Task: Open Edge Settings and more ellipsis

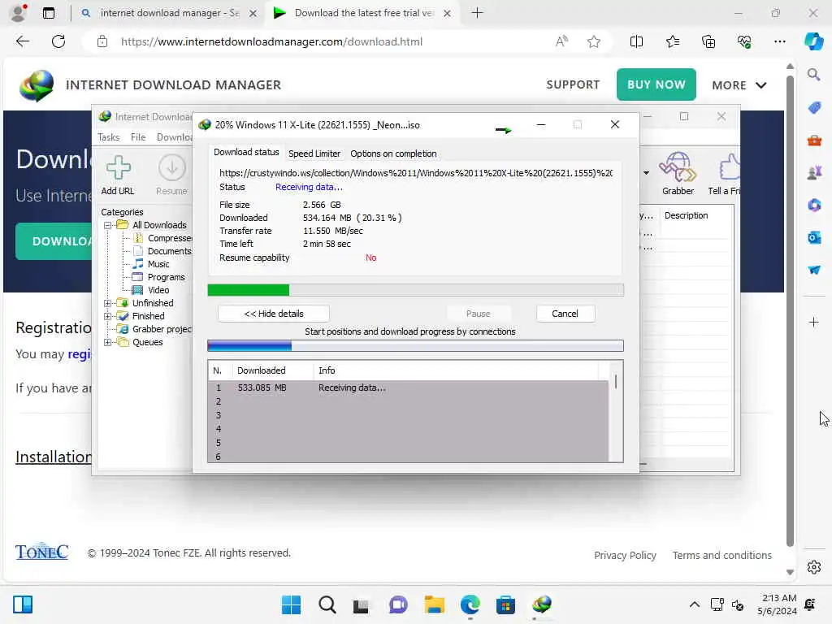Action: coord(779,41)
